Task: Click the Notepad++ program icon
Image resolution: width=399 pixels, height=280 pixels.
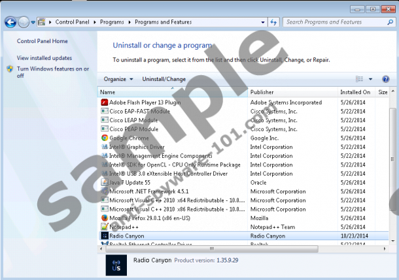Action: coord(104,226)
